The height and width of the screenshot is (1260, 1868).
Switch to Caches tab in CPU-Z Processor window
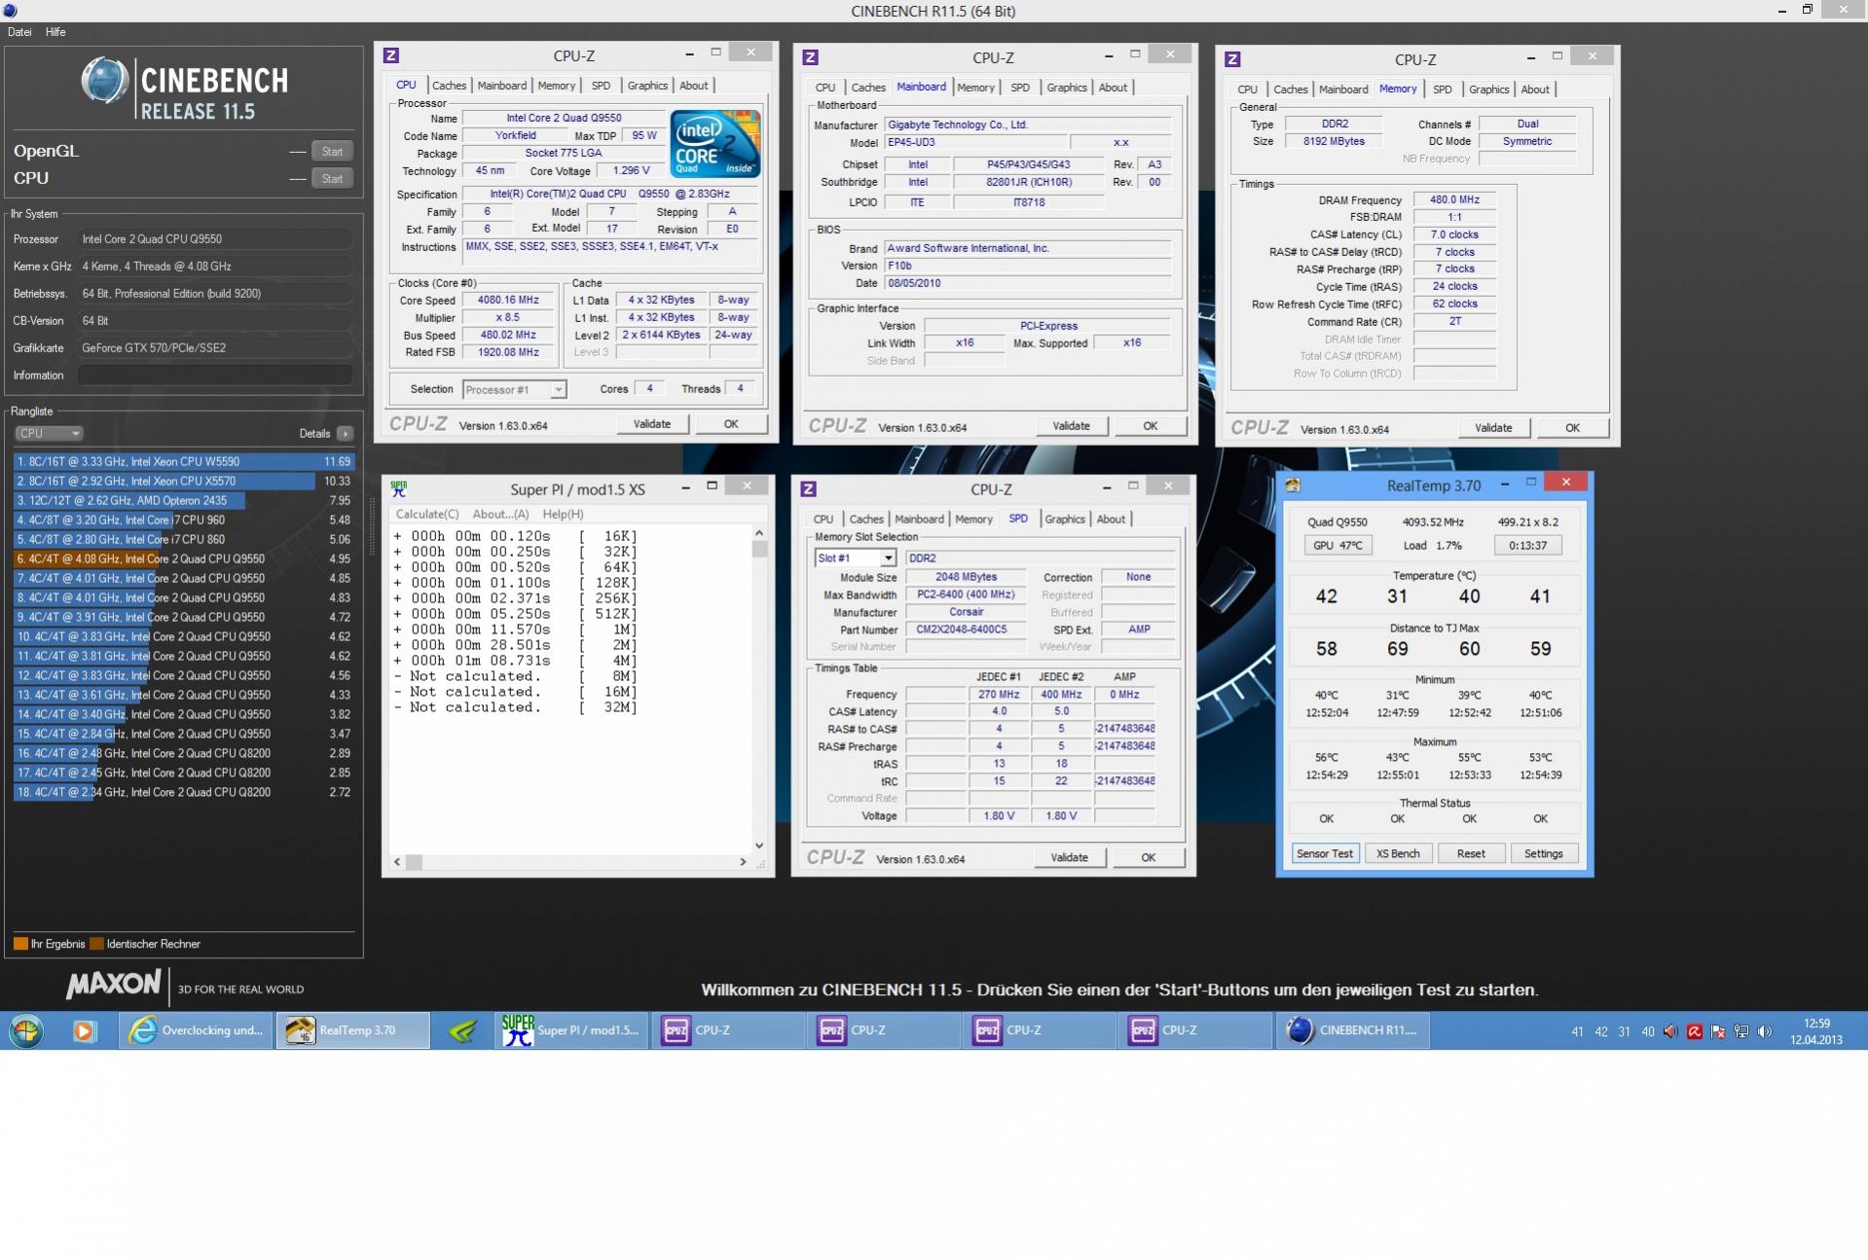[450, 86]
